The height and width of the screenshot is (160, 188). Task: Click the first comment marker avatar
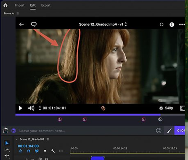[x=60, y=120]
